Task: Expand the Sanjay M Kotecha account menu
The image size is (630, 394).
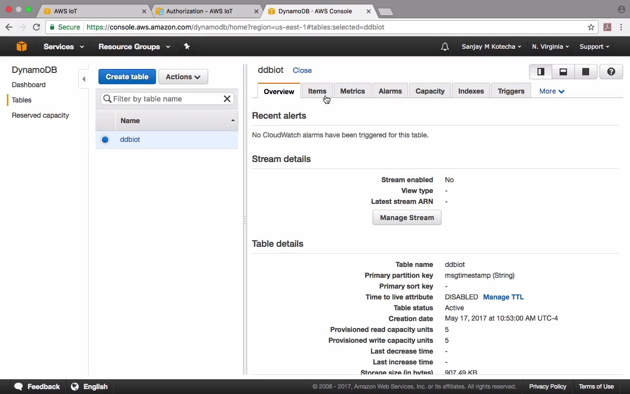Action: tap(491, 47)
